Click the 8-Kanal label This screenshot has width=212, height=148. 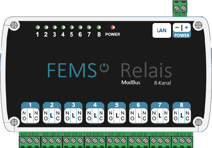(x=163, y=83)
